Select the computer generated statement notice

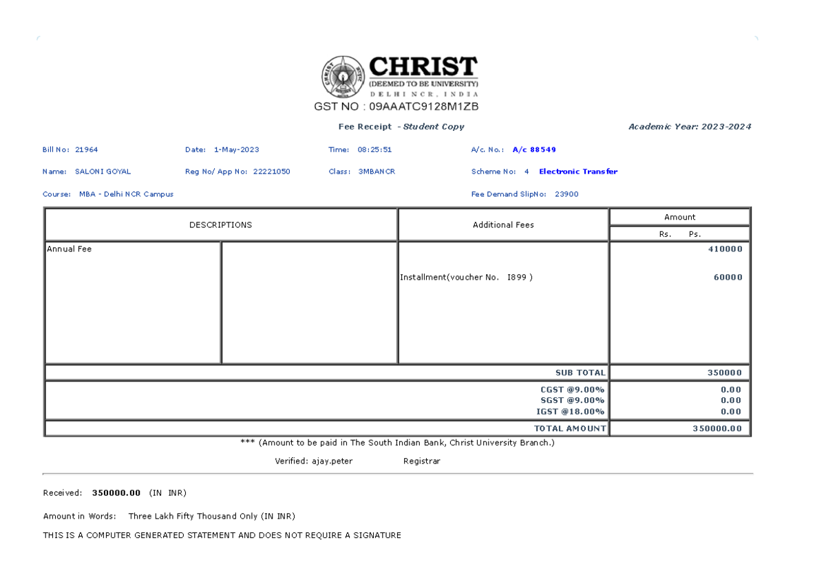(x=222, y=535)
